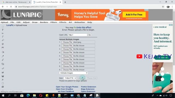The width and height of the screenshot is (175, 98).
Task: Click Undo this effect link
Action: (84, 27)
